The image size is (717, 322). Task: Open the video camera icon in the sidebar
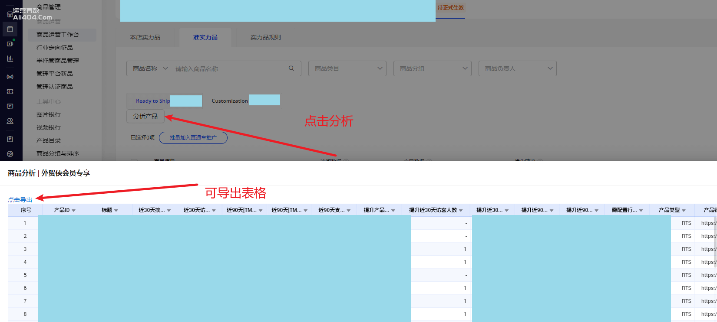pyautogui.click(x=10, y=44)
